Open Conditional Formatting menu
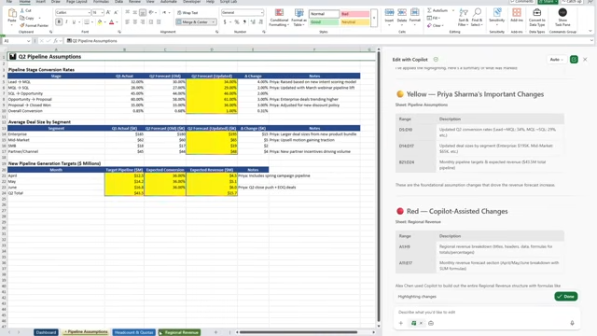Screen dimensions: 597x336 point(279,18)
